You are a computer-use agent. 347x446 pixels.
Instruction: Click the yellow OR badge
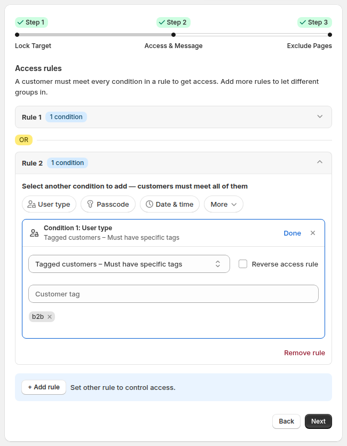pyautogui.click(x=23, y=140)
